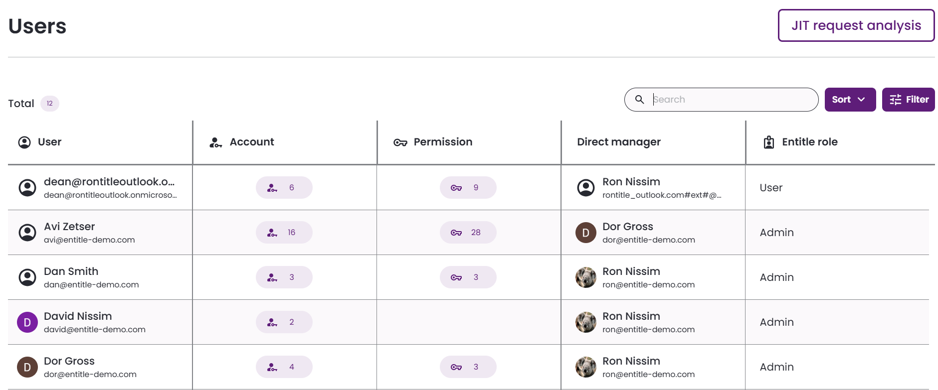The width and height of the screenshot is (938, 390).
Task: Click Dor Gross's brown avatar in the User column
Action: click(x=27, y=367)
